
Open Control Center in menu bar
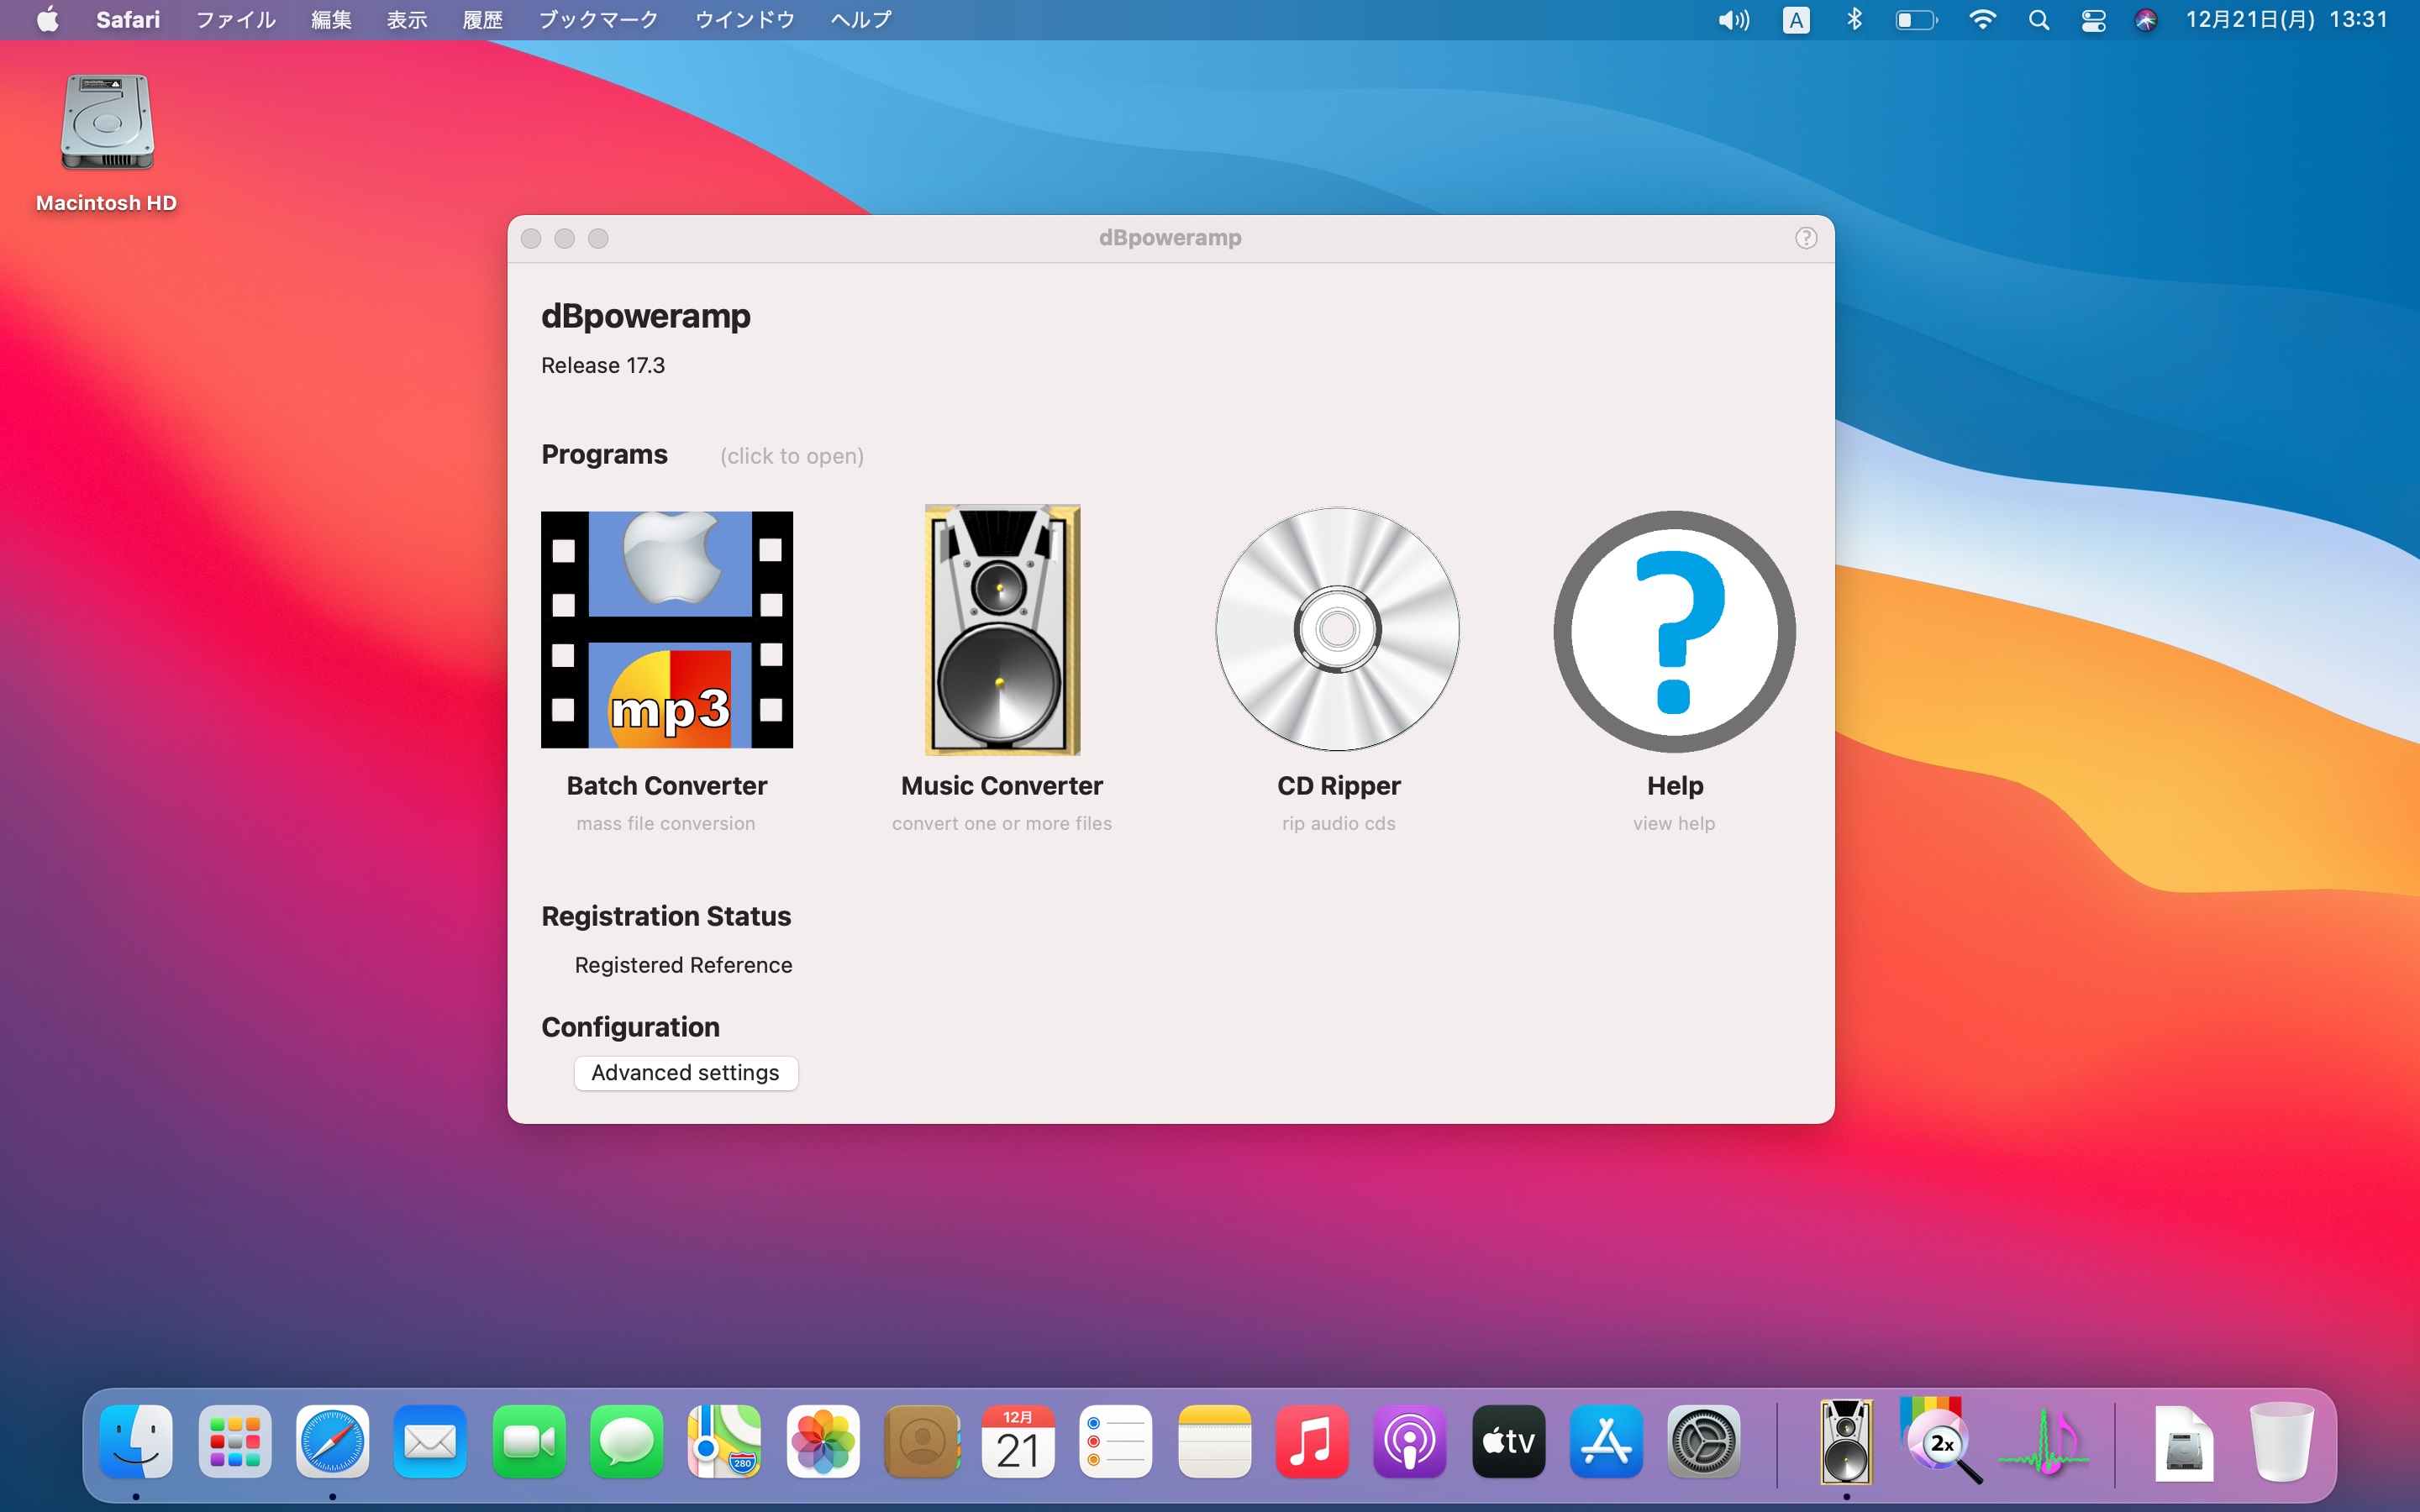(x=2093, y=20)
